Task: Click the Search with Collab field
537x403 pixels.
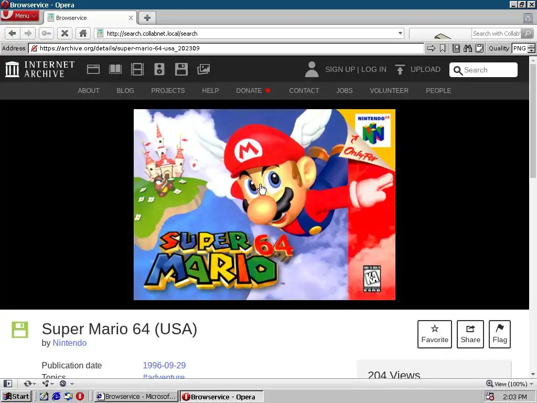Action: click(x=497, y=33)
